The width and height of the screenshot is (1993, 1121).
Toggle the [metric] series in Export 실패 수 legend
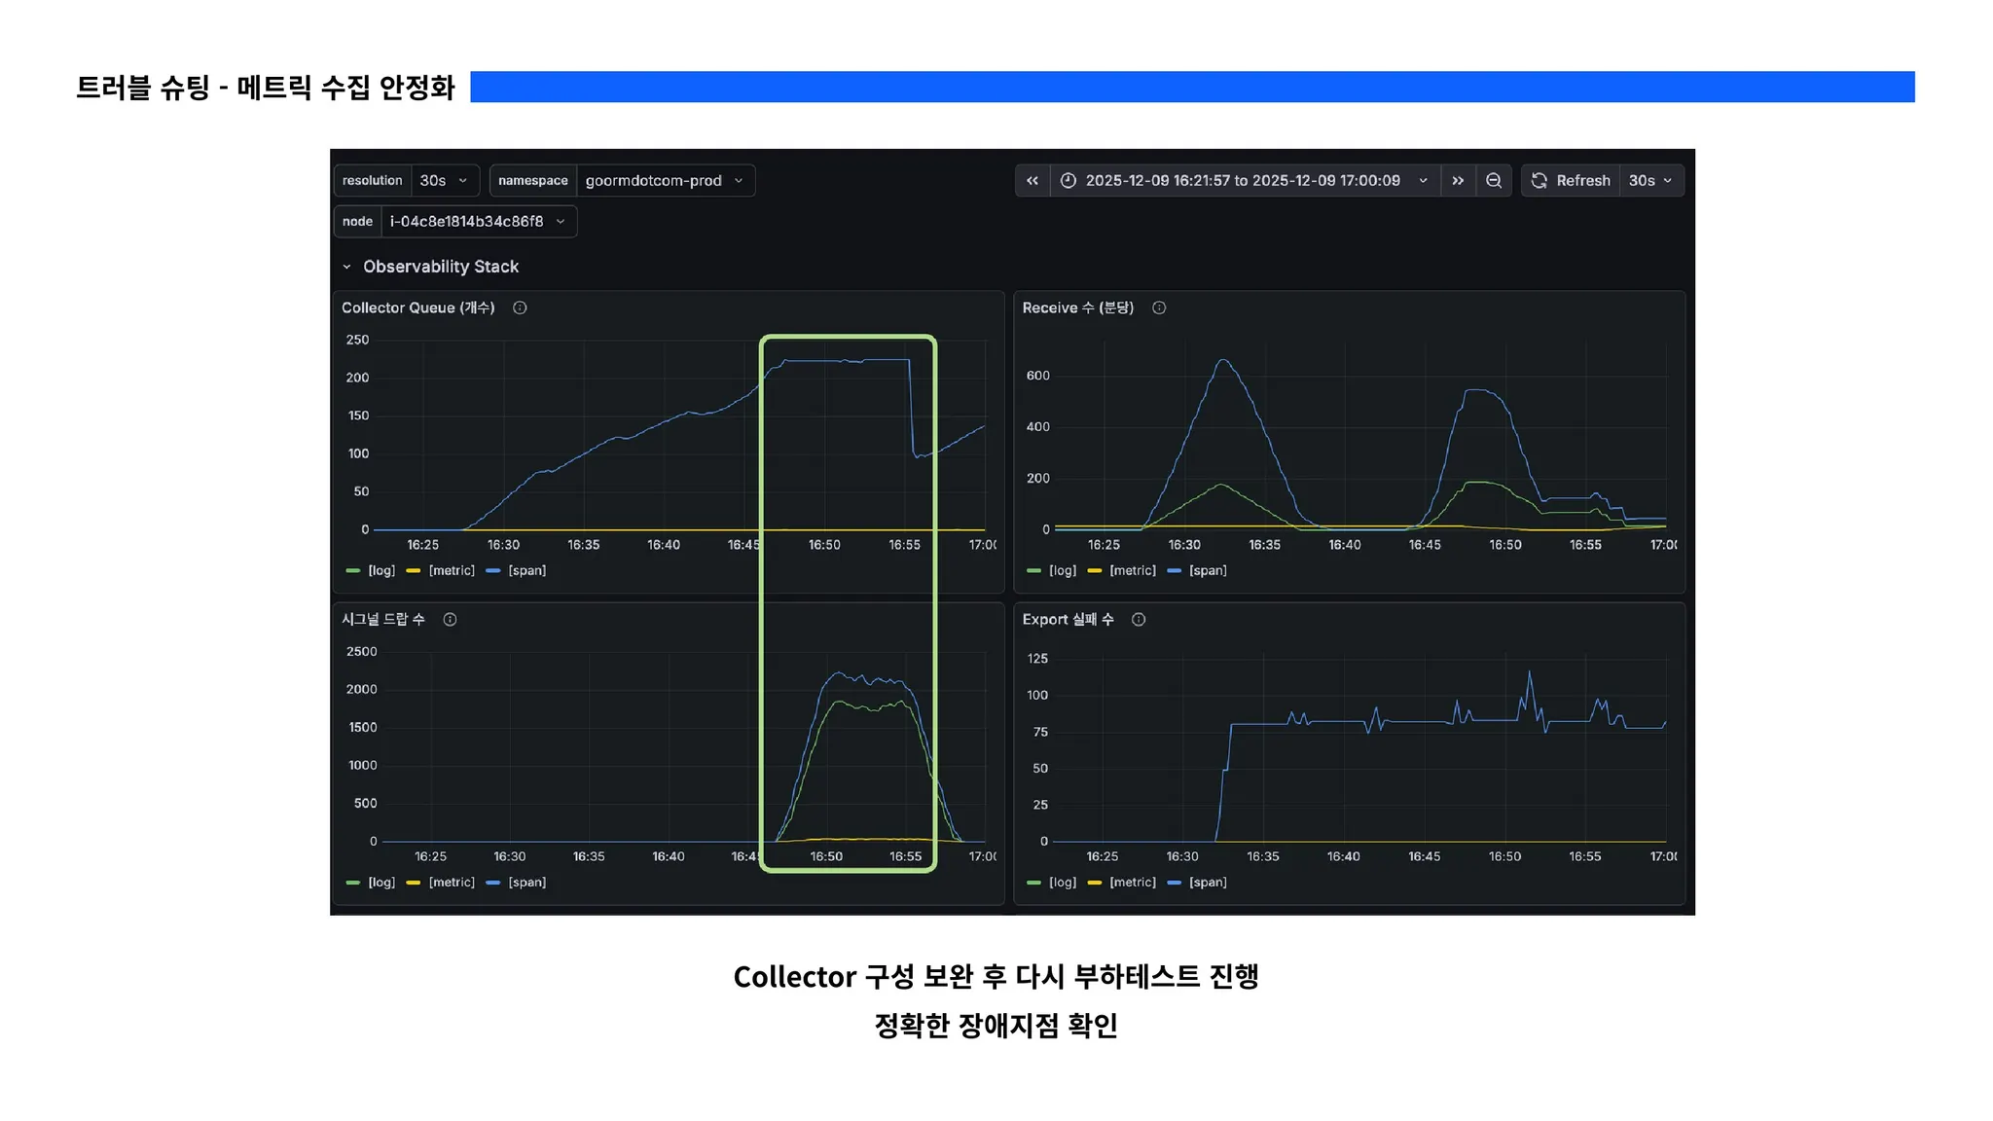click(x=1133, y=883)
